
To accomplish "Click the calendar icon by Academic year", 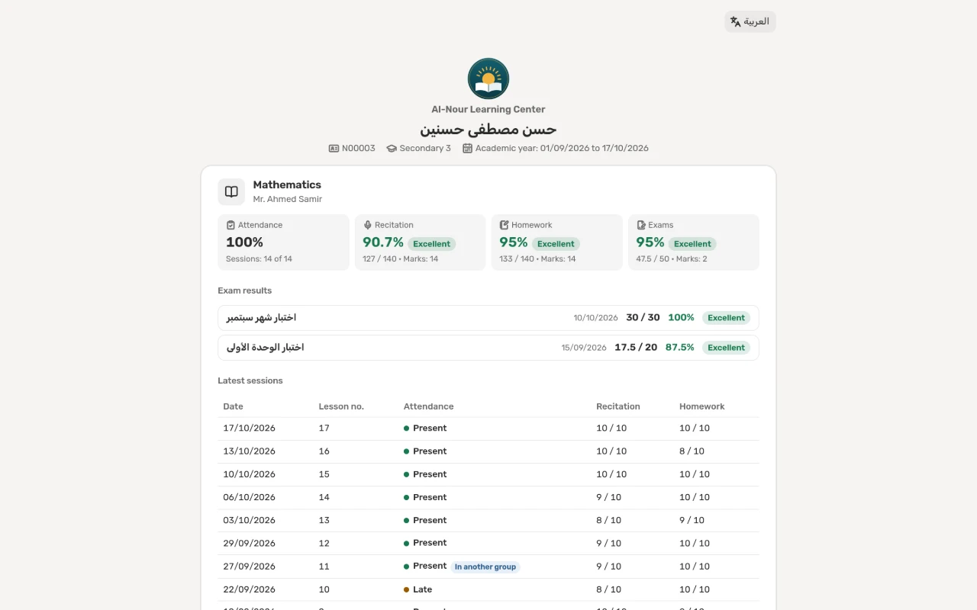I will pos(468,148).
